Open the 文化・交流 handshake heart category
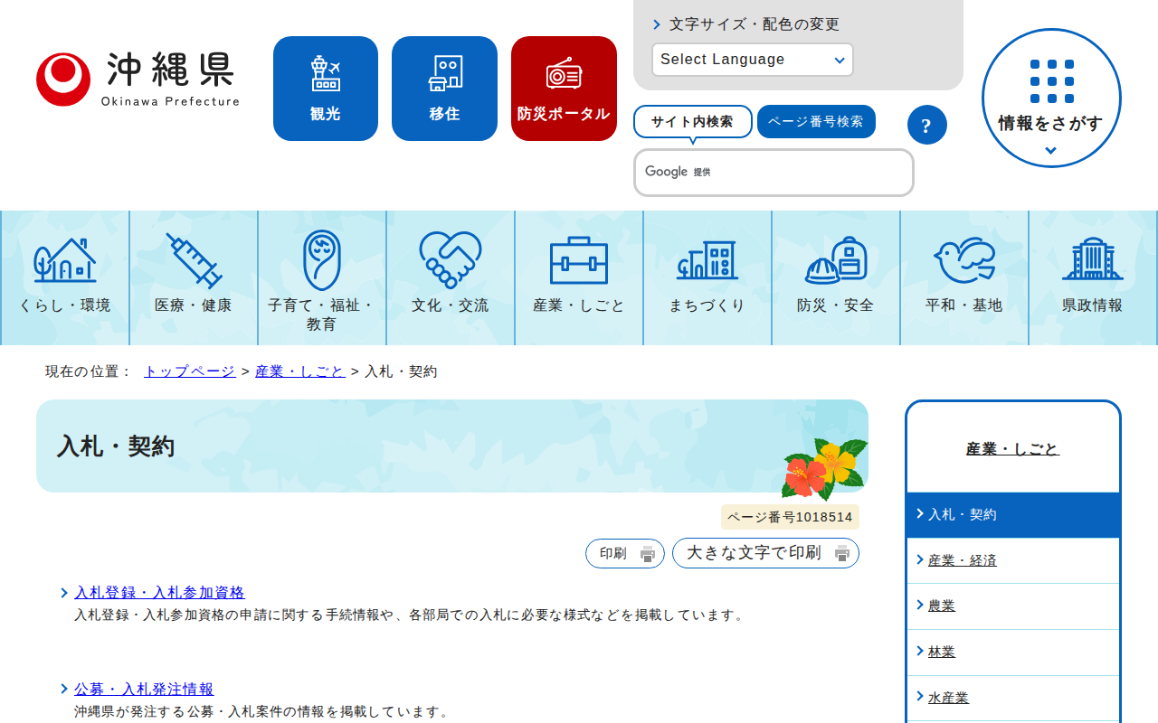 (x=451, y=277)
